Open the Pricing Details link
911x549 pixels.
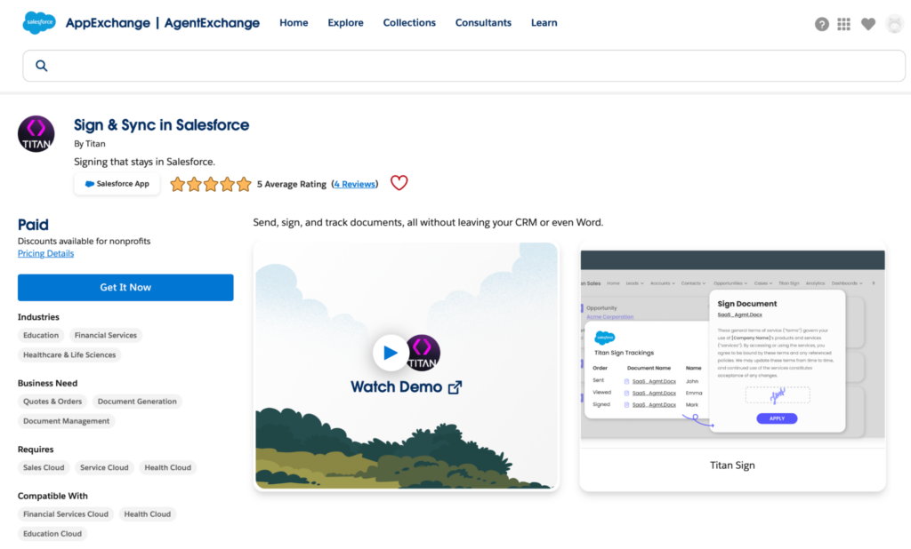click(45, 253)
